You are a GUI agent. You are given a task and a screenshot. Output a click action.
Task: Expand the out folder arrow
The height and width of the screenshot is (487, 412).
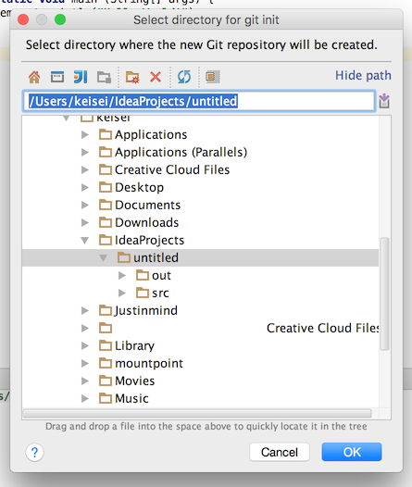[122, 276]
